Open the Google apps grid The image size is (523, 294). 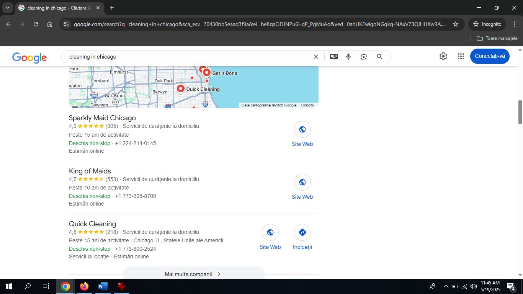(x=461, y=56)
